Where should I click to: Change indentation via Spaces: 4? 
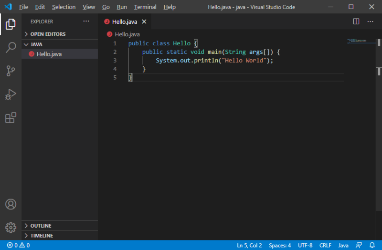pos(280,245)
